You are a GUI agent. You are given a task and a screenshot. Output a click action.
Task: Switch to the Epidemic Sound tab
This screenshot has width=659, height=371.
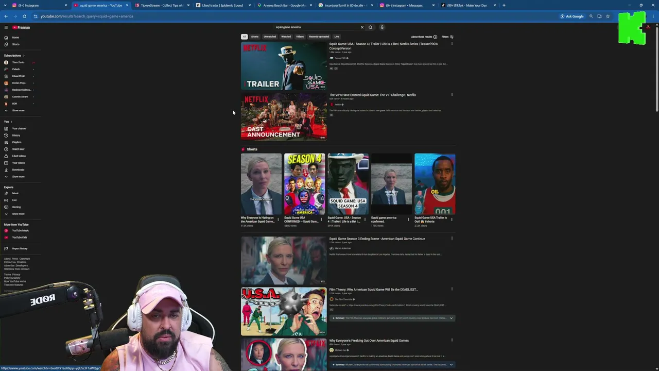pyautogui.click(x=222, y=5)
